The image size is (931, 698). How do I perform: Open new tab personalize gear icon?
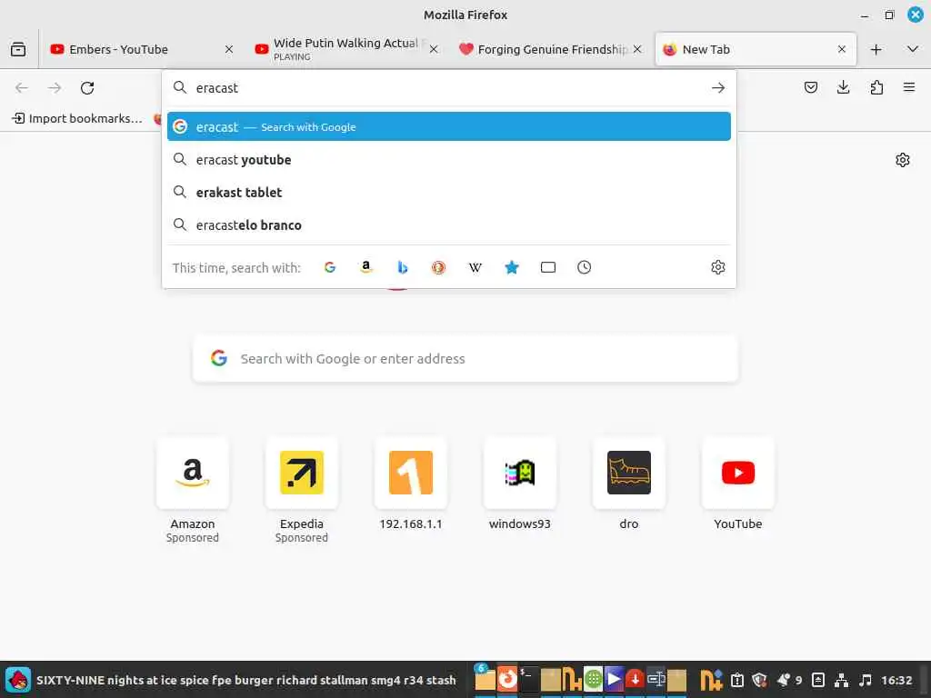click(x=903, y=160)
